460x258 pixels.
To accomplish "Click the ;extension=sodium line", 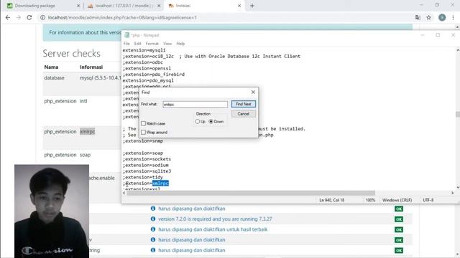I will (145, 165).
